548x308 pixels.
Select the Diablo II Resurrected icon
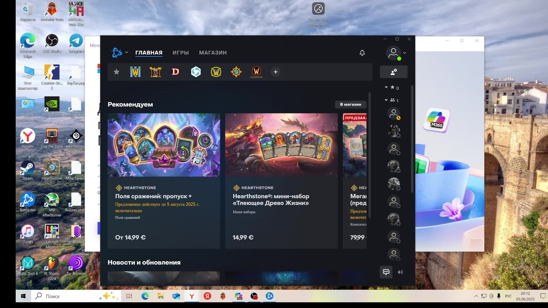click(x=156, y=72)
